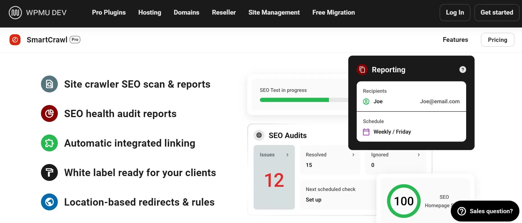Click Location-based redirects & rules text
Screen dimensions: 522x223
139,202
